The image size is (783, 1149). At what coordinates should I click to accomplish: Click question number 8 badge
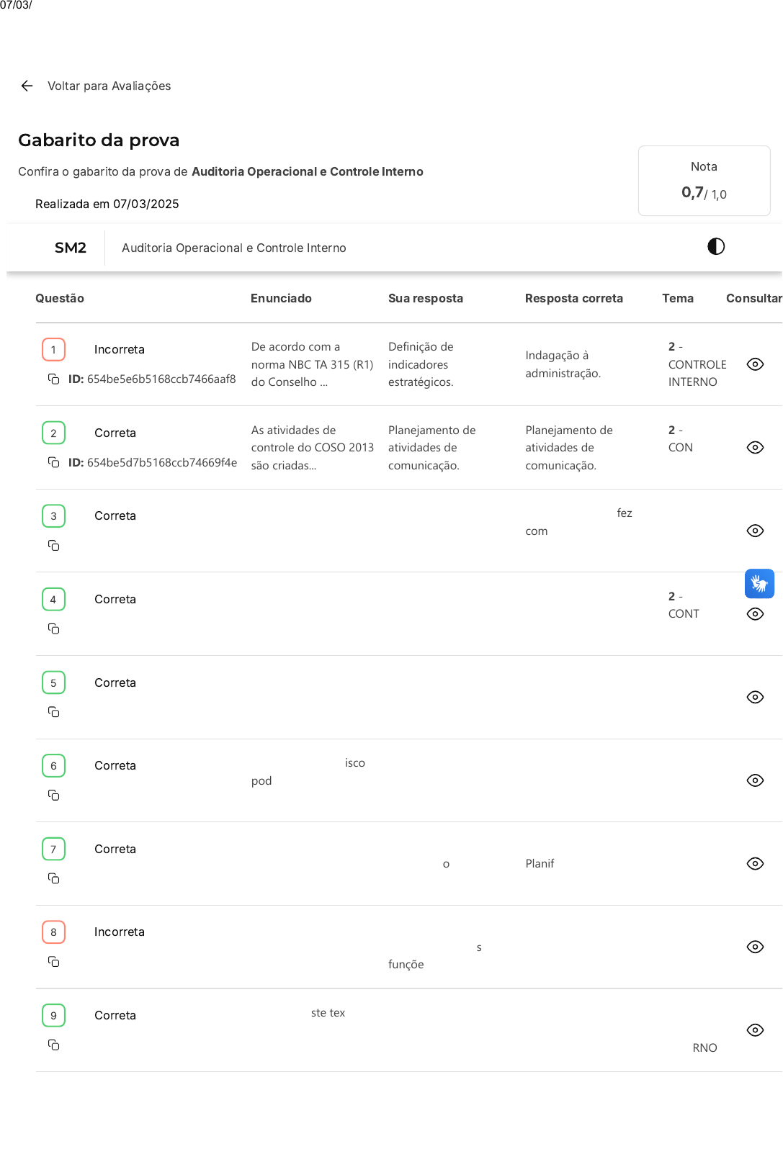(x=53, y=932)
